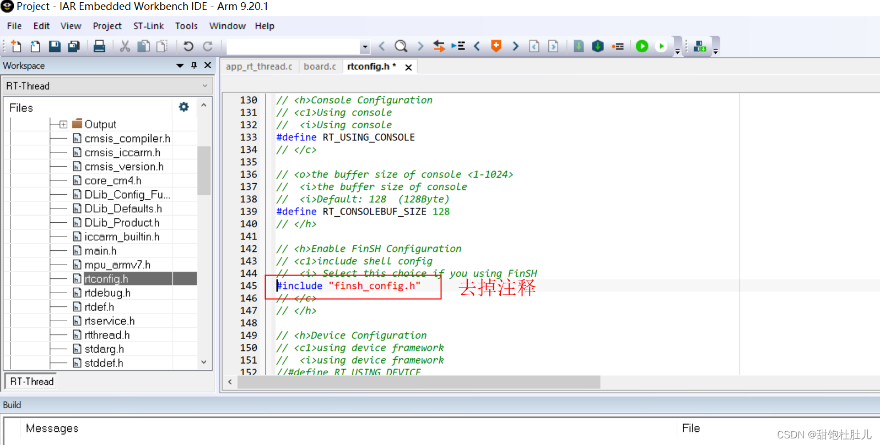The image size is (880, 445).
Task: Click the file tree vertical scrollbar thumb
Action: [x=204, y=171]
